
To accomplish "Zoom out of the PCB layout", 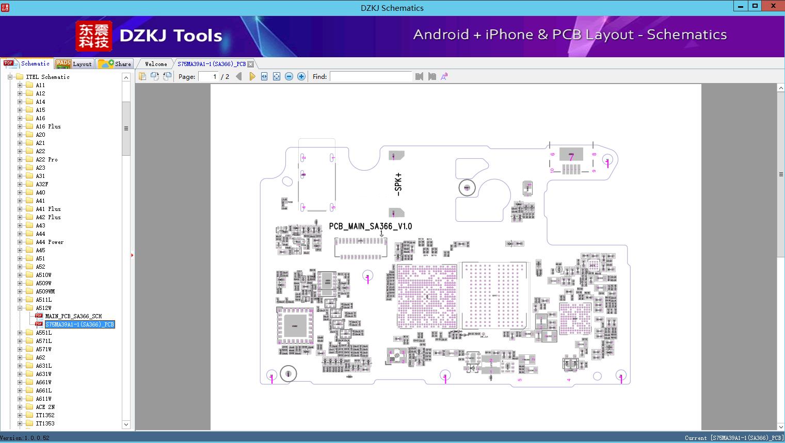I will tap(289, 76).
